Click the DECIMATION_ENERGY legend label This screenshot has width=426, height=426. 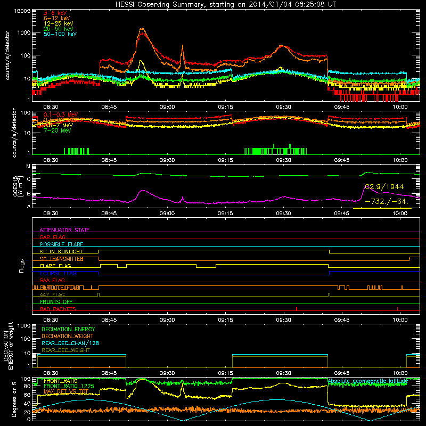click(x=68, y=329)
